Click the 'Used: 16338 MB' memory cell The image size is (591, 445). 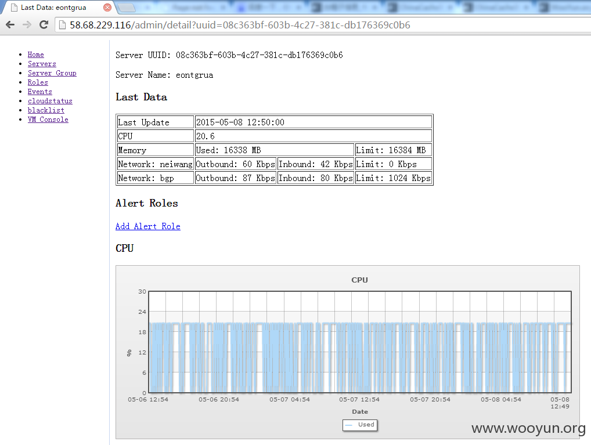275,150
